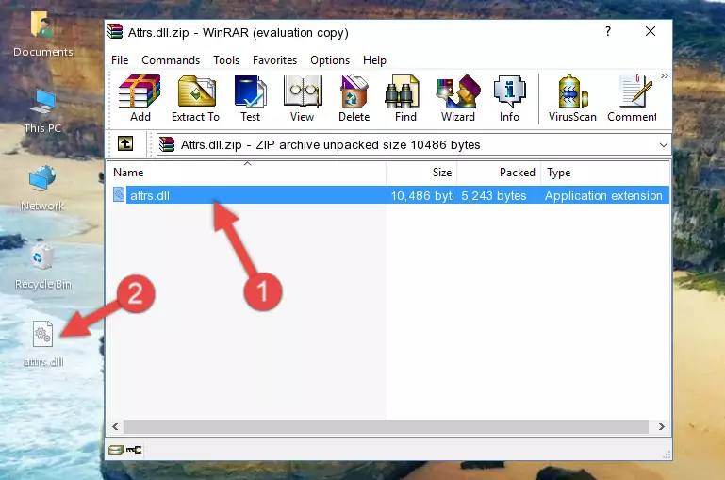The image size is (725, 480).
Task: Click the question mark help button
Action: 608,31
